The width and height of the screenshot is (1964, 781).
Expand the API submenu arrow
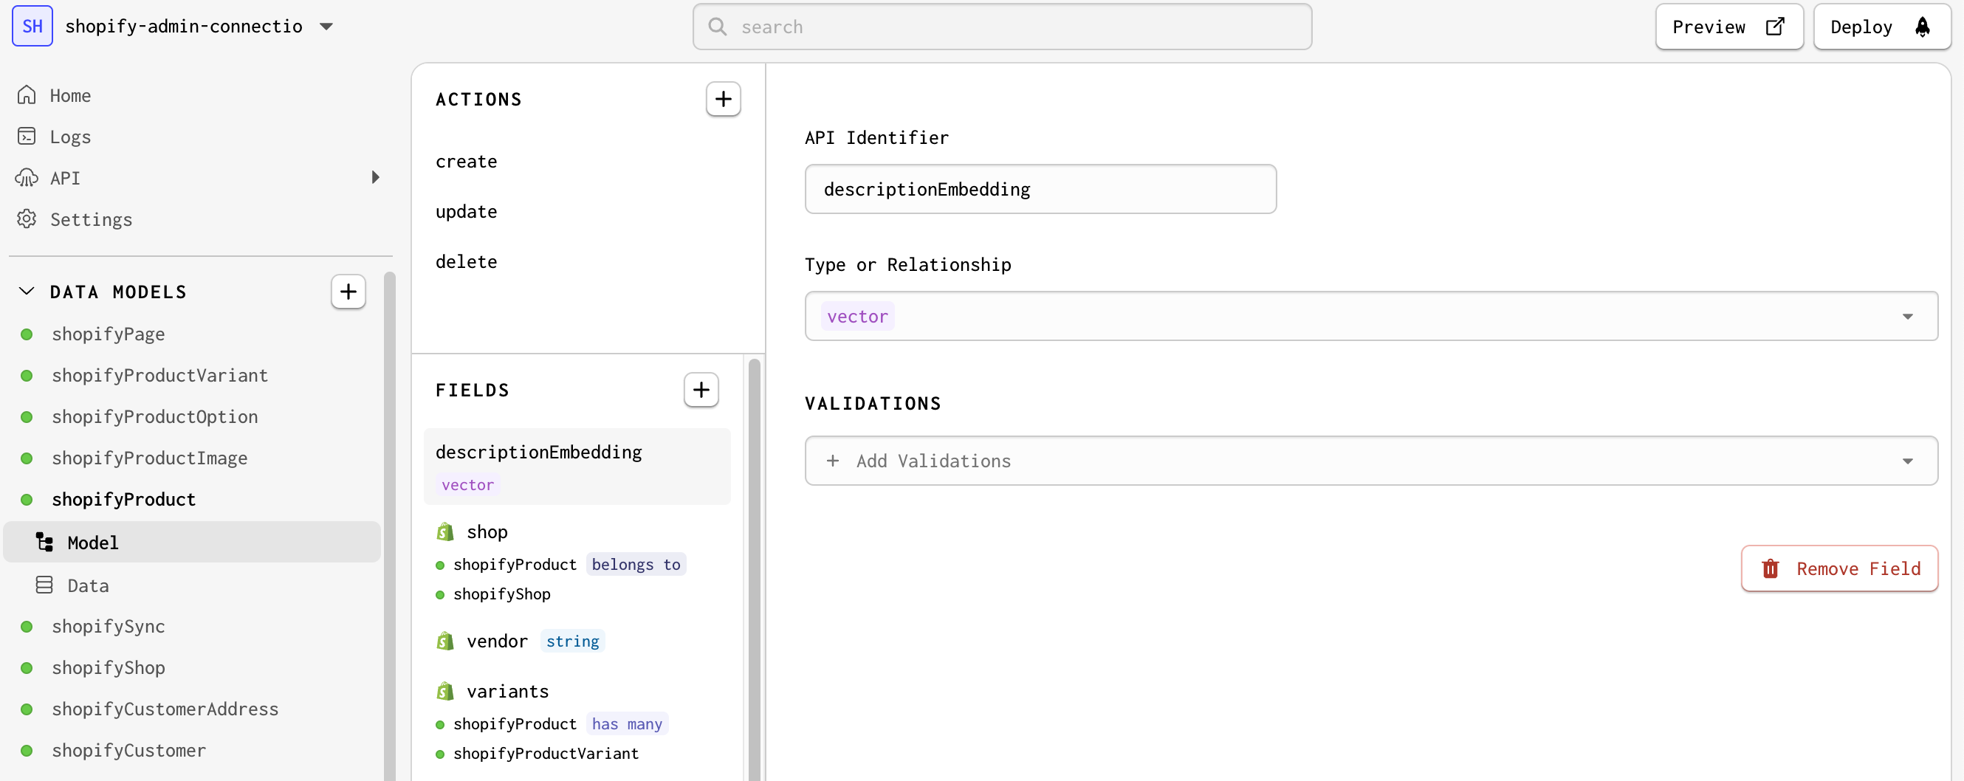click(x=375, y=178)
